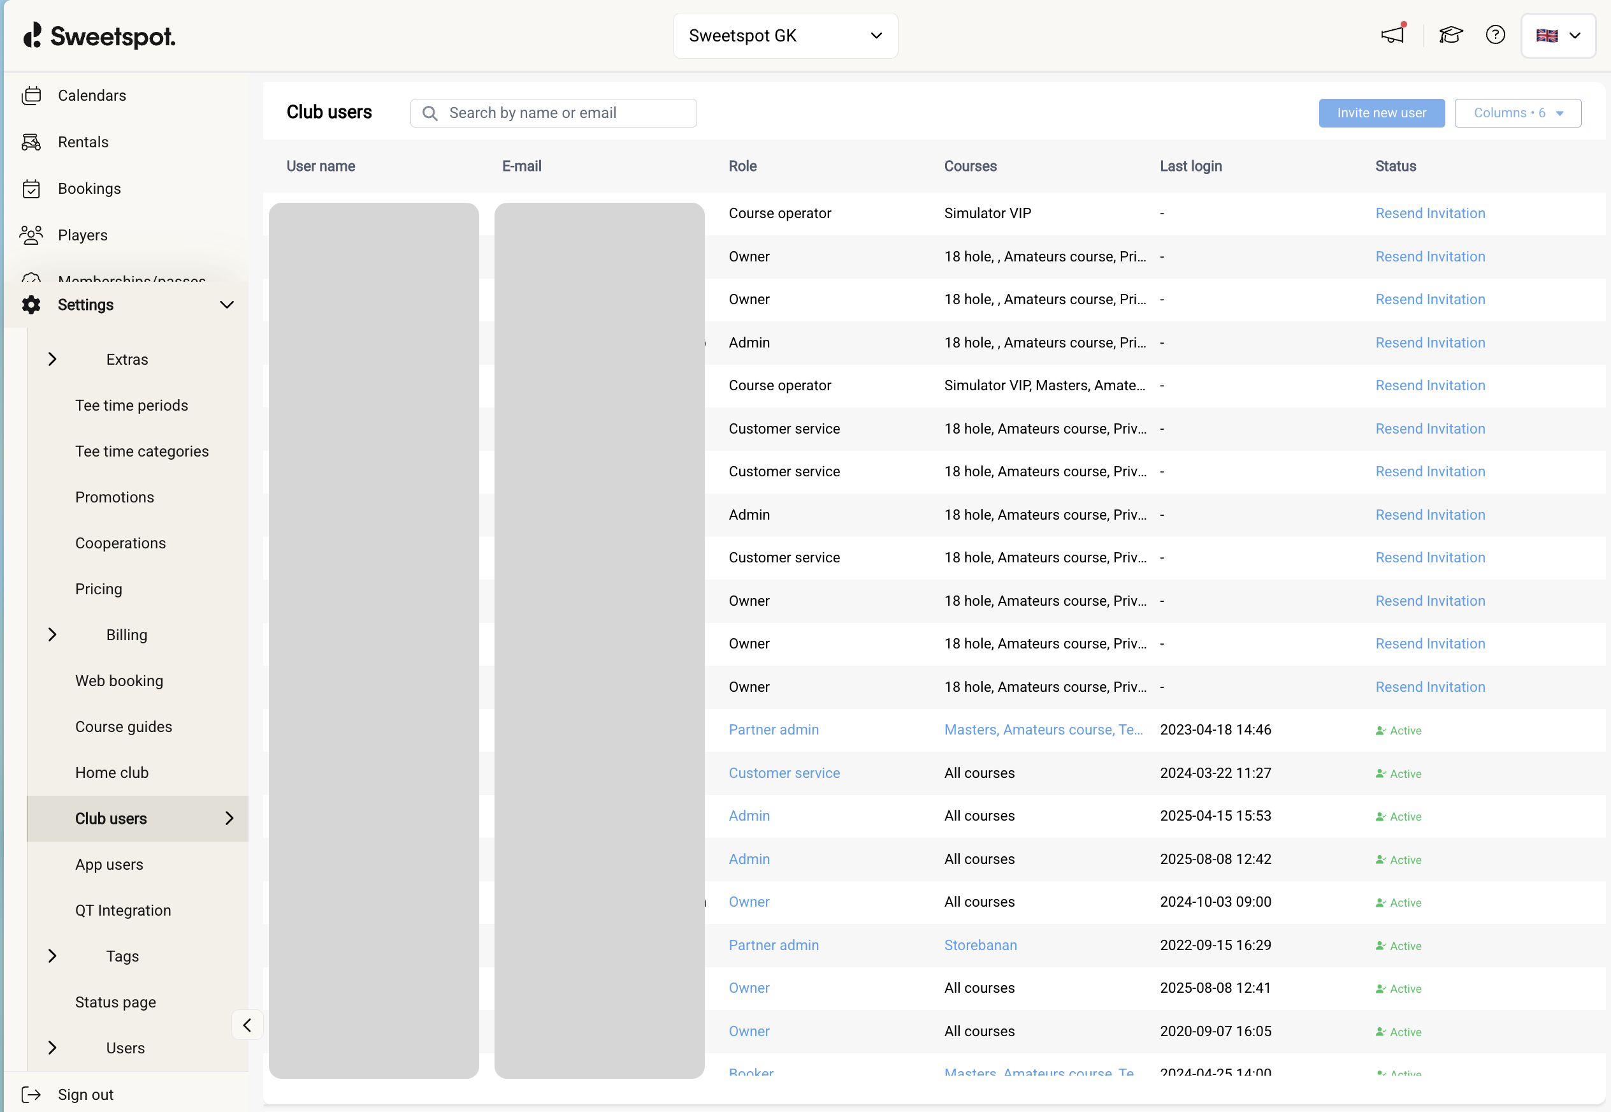Open Tee time periods settings
Screen dimensions: 1611x1112
[x=131, y=406]
